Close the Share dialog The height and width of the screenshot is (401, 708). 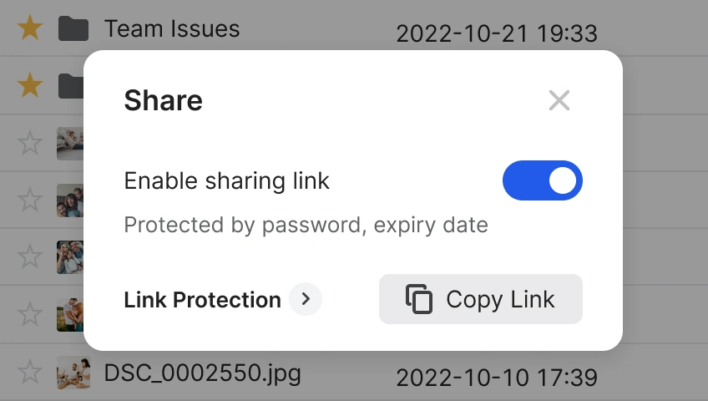[x=559, y=101]
